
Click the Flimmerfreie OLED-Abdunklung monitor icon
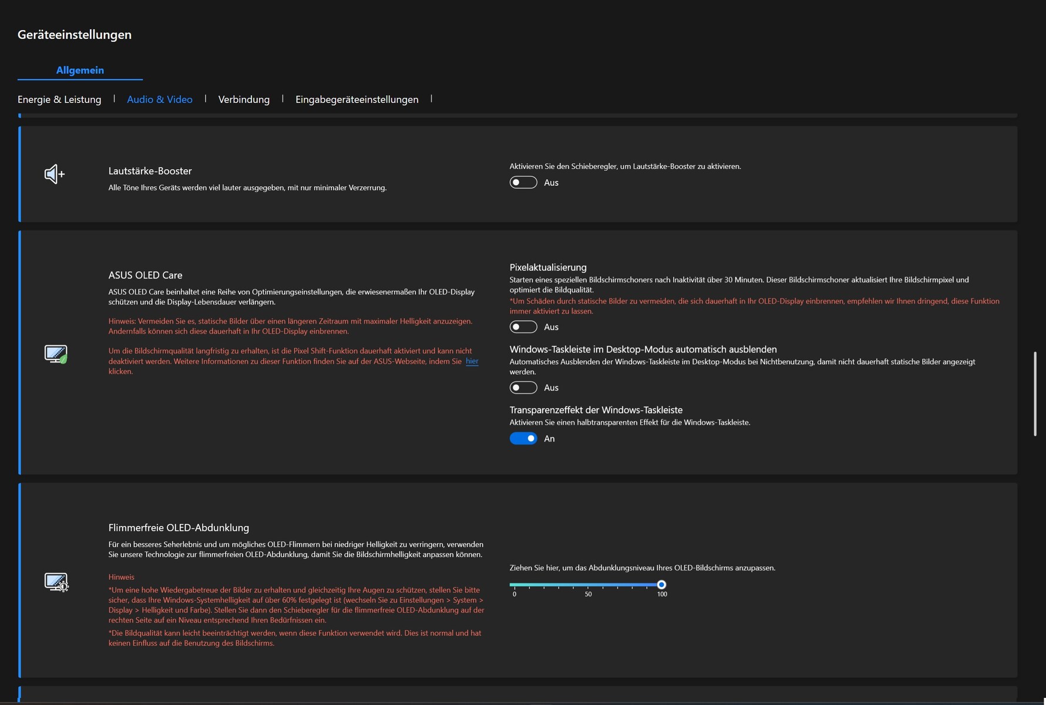tap(56, 582)
